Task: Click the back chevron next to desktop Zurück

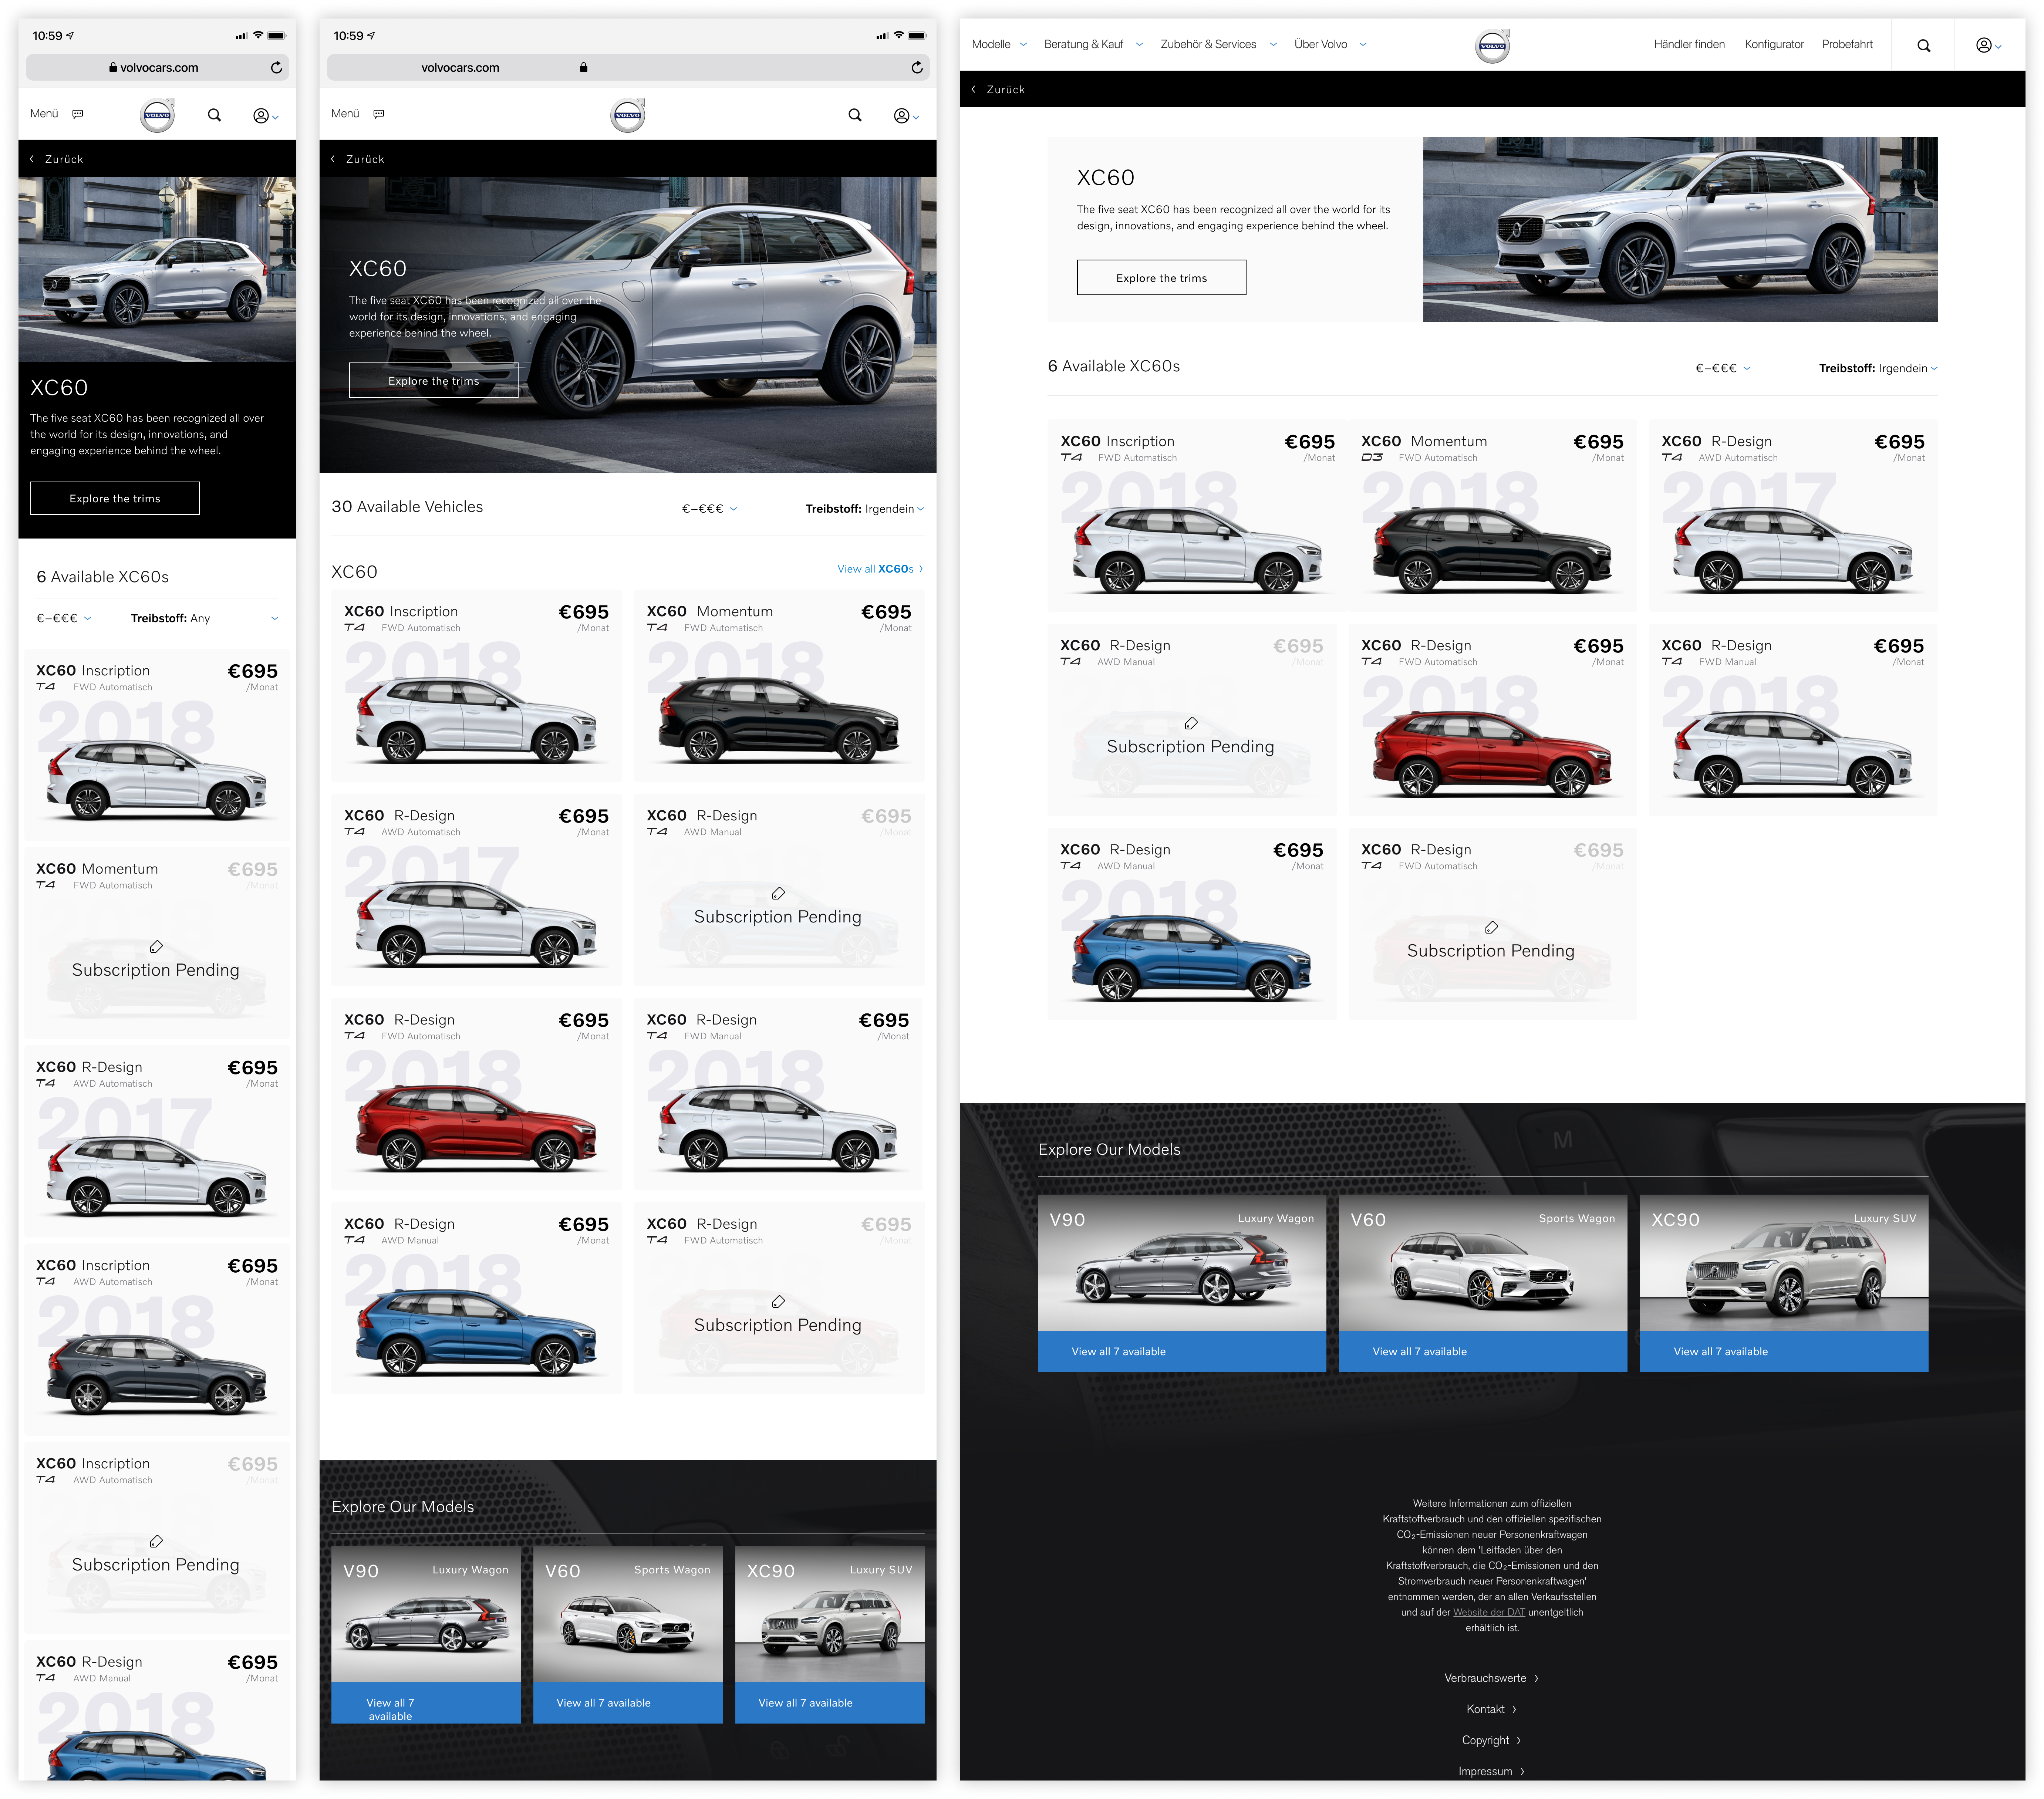Action: (973, 89)
